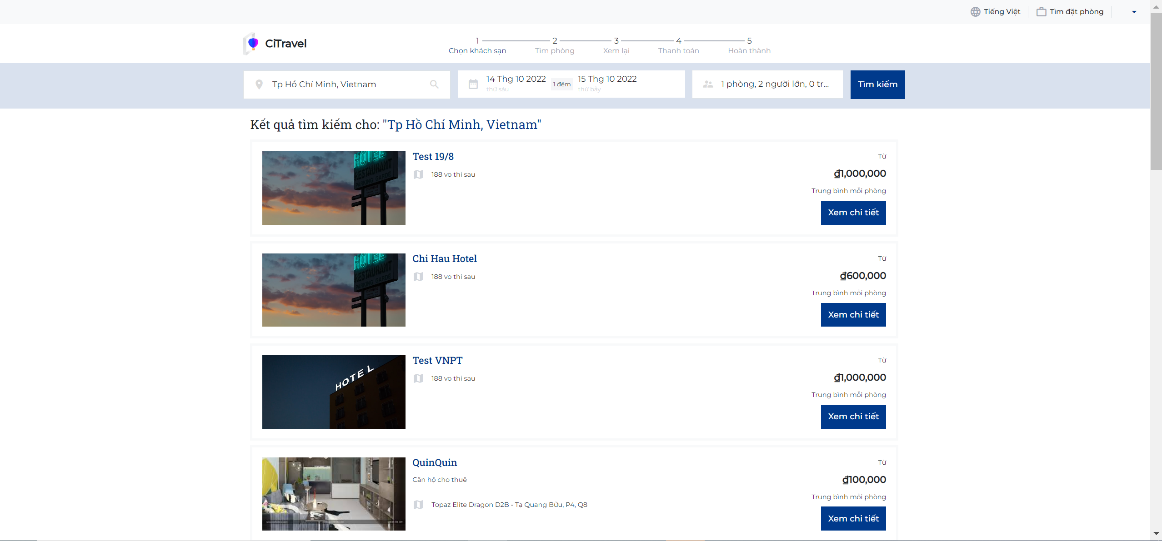Screen dimensions: 1162x541
Task: Click the globe language icon
Action: click(975, 12)
